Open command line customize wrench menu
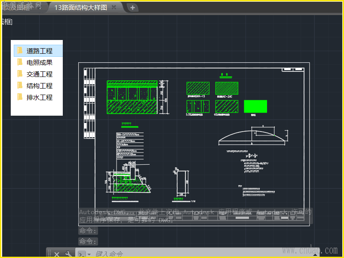 tap(68, 254)
